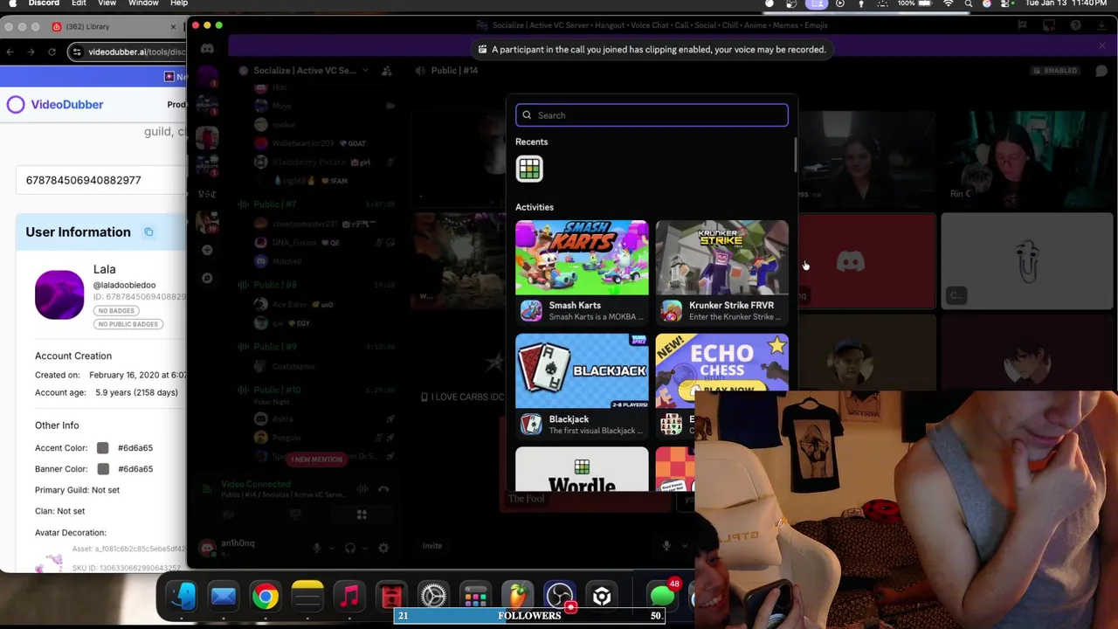Viewport: 1118px width, 629px height.
Task: Open Control Center in menu bar
Action: (x=1005, y=3)
